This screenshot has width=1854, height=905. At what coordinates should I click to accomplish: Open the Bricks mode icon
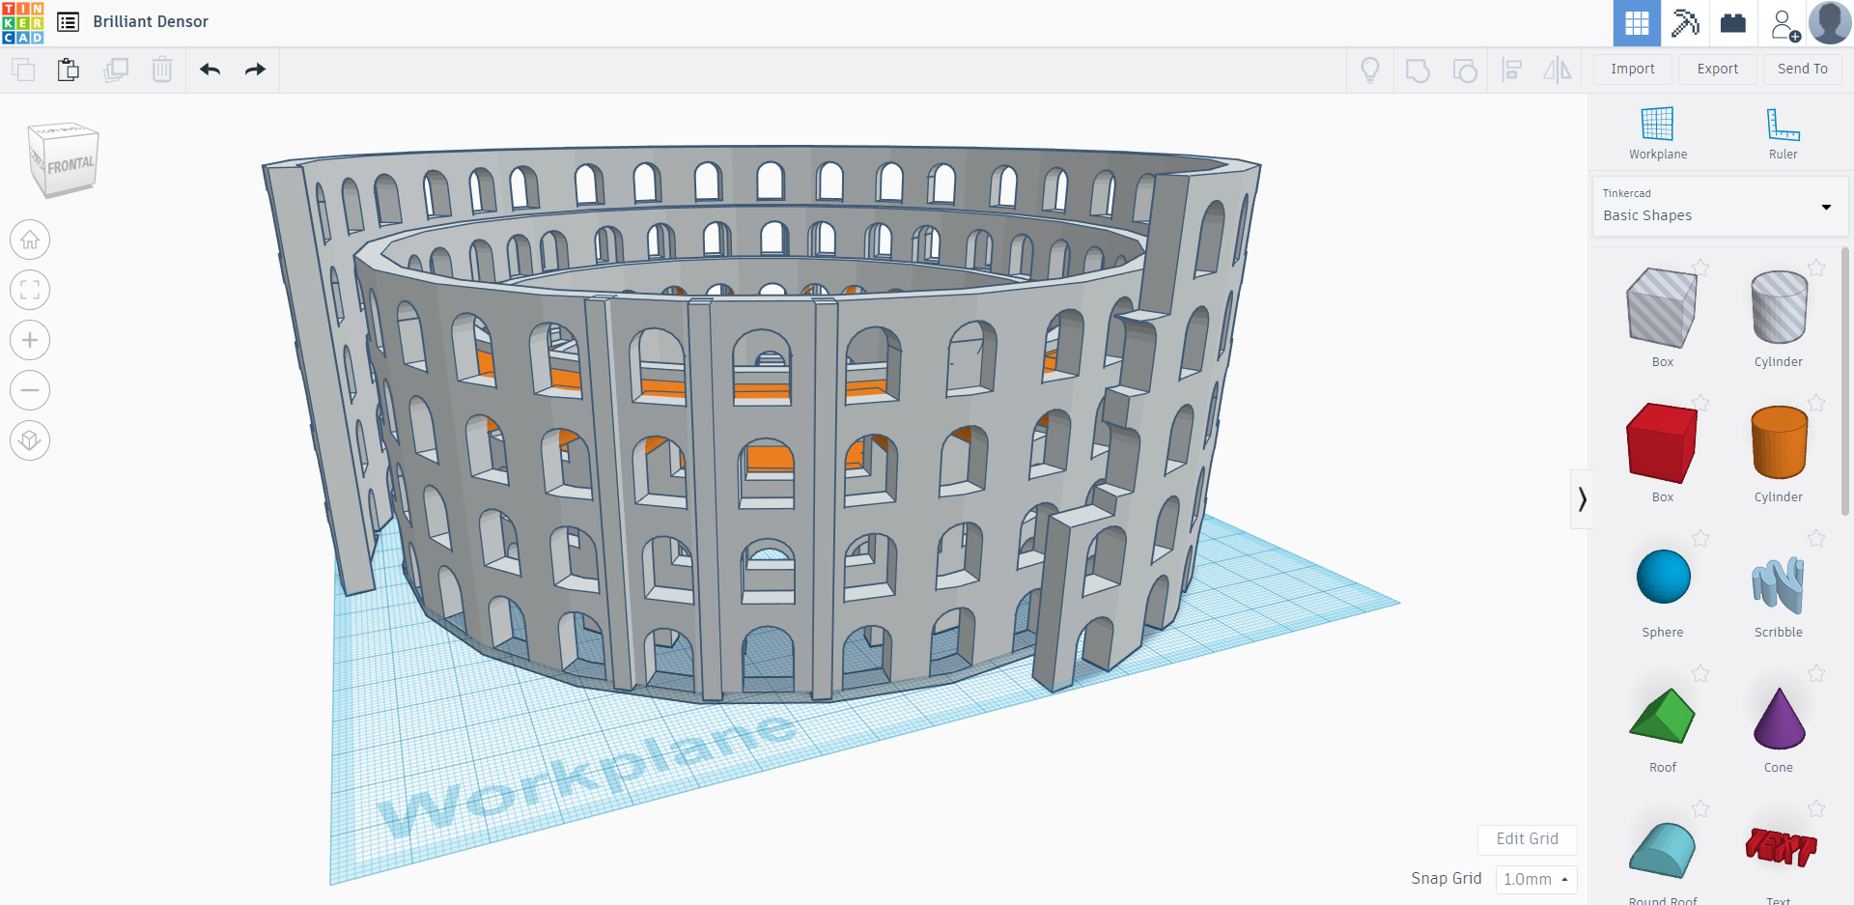pyautogui.click(x=1733, y=23)
